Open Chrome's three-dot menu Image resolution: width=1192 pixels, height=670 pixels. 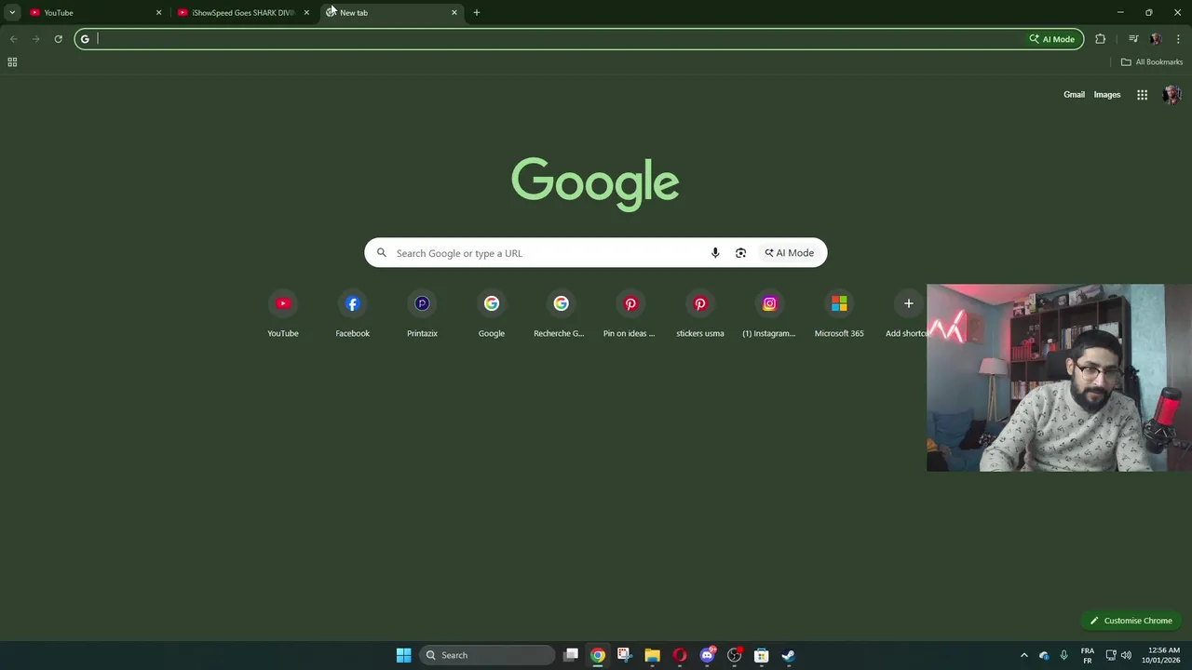point(1178,39)
